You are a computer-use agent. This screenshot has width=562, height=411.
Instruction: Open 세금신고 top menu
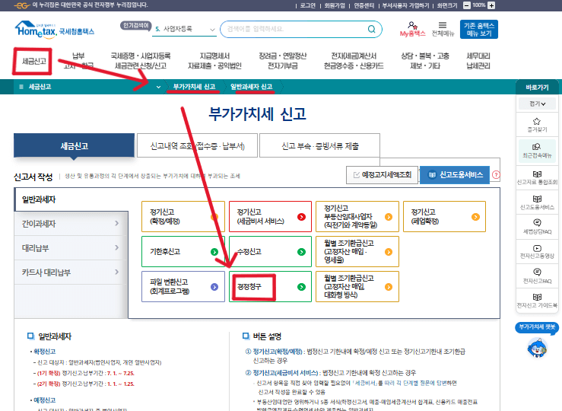pos(34,61)
